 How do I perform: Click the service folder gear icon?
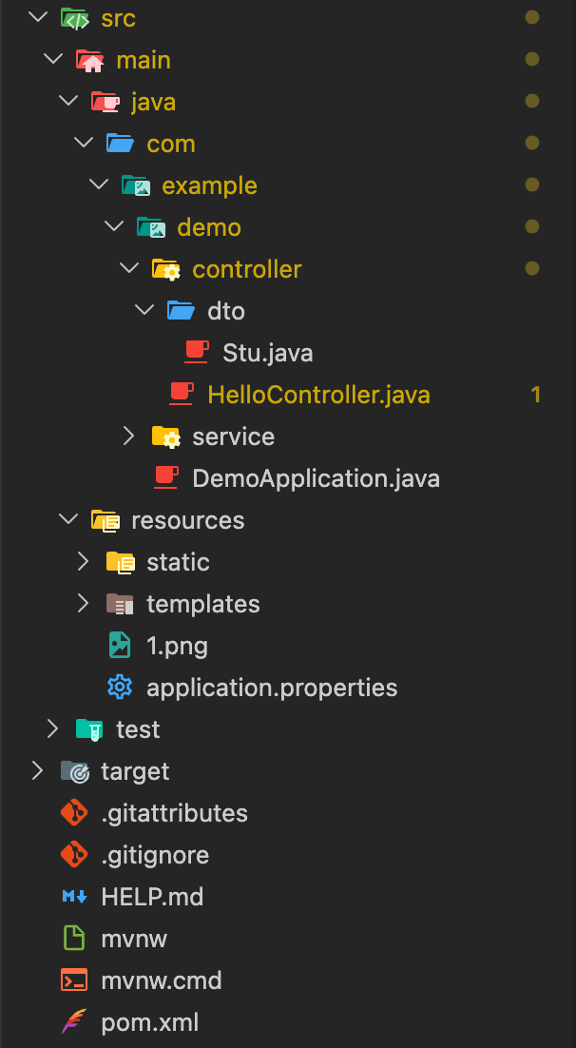165,437
